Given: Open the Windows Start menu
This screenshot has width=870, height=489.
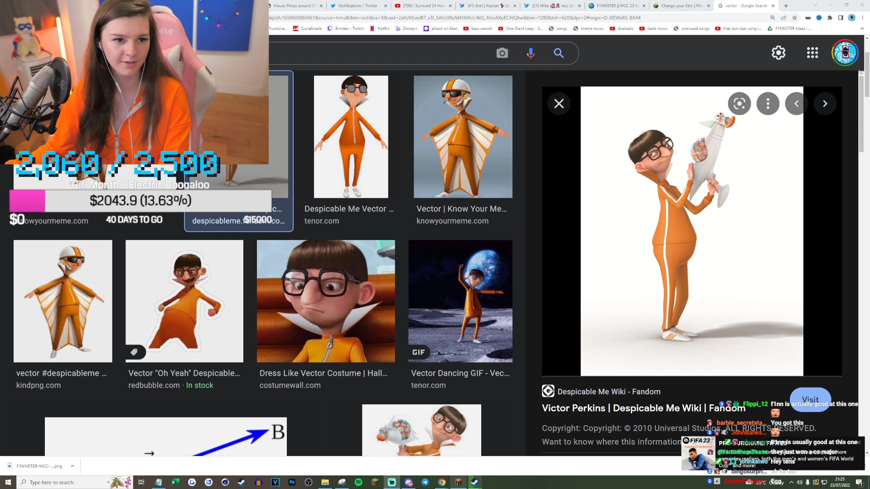Looking at the screenshot, I should pos(8,482).
